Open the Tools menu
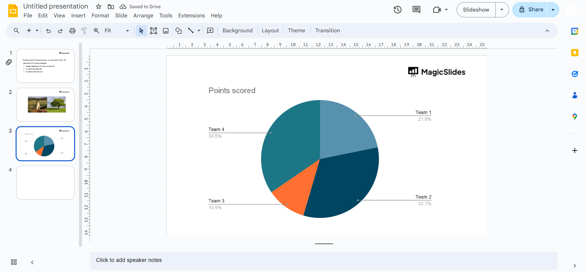This screenshot has height=272, width=585. pyautogui.click(x=166, y=16)
